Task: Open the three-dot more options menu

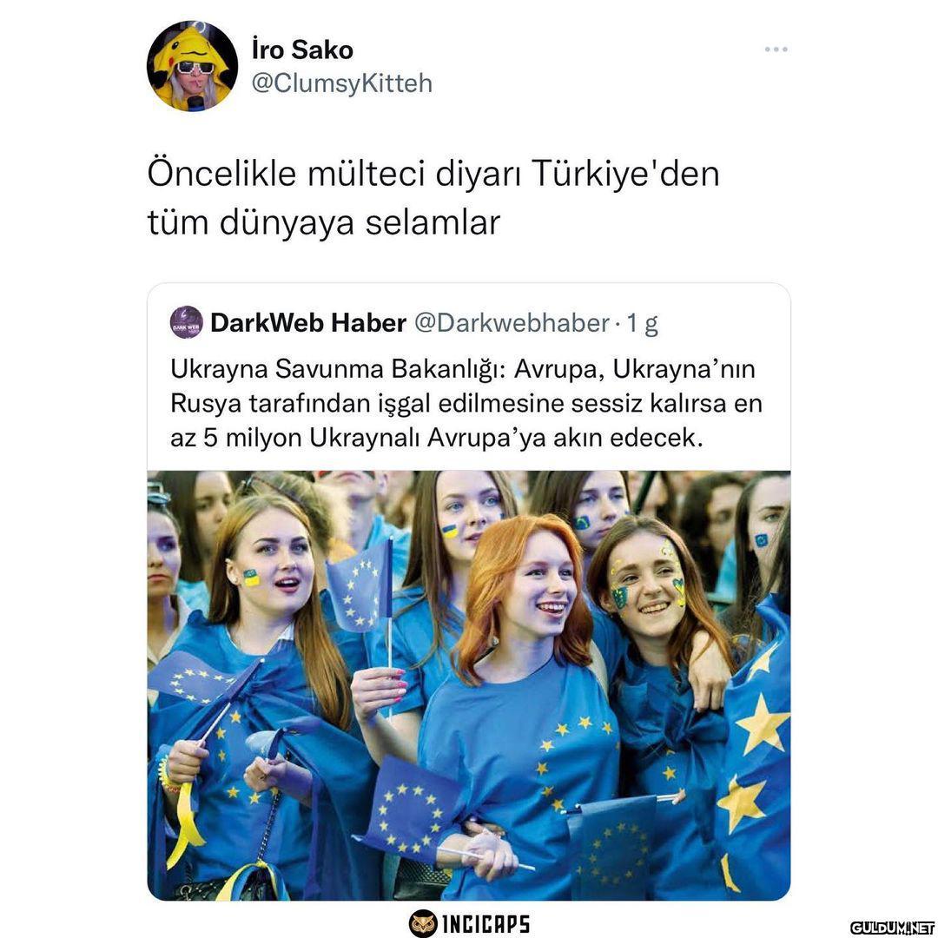Action: point(776,49)
